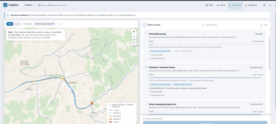Click the Run scenario button
This screenshot has width=276, height=124.
coord(205,123)
